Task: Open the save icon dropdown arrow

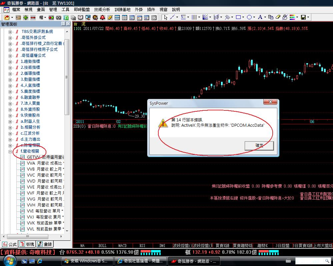Action: (308, 17)
